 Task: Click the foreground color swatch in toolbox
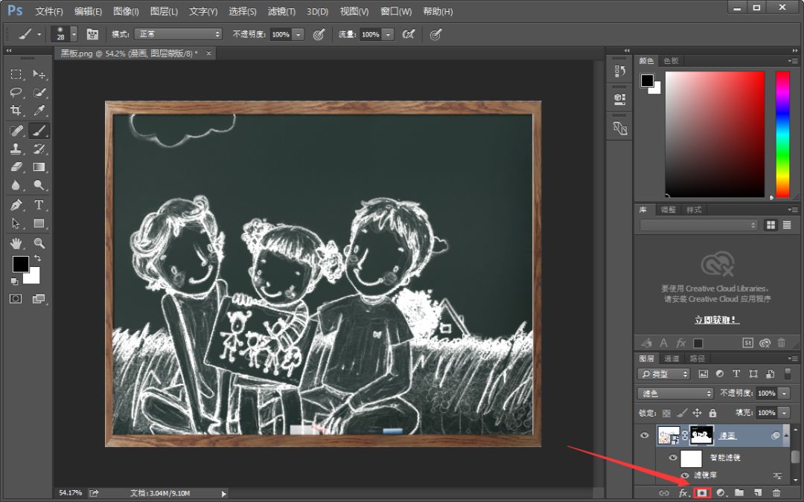[20, 264]
